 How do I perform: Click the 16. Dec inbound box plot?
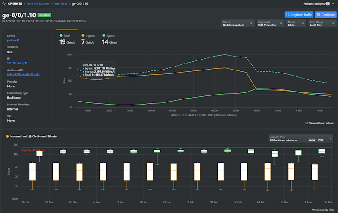pos(32,172)
